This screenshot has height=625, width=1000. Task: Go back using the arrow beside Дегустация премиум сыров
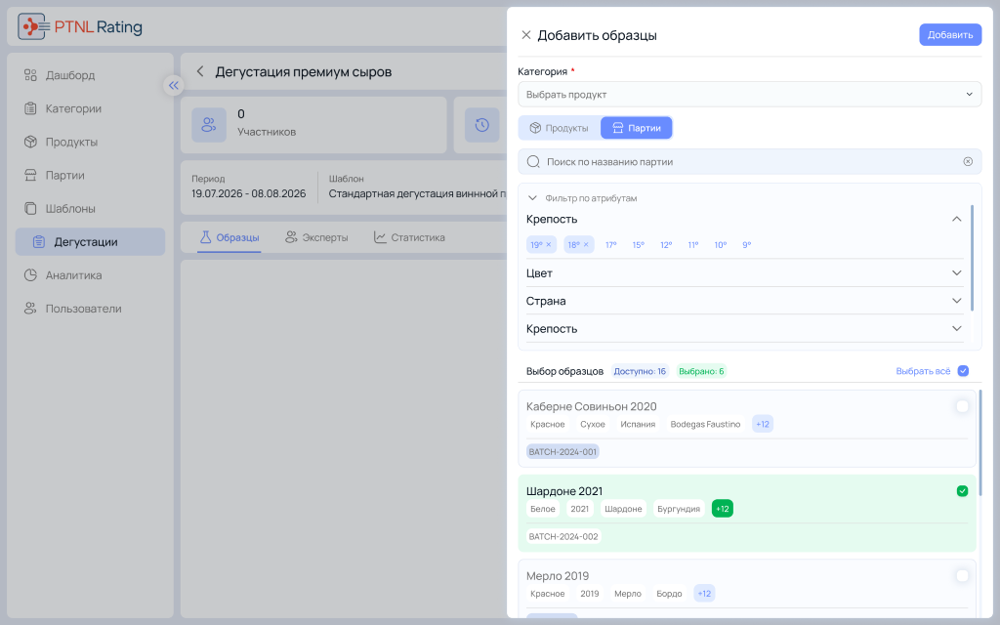point(200,71)
